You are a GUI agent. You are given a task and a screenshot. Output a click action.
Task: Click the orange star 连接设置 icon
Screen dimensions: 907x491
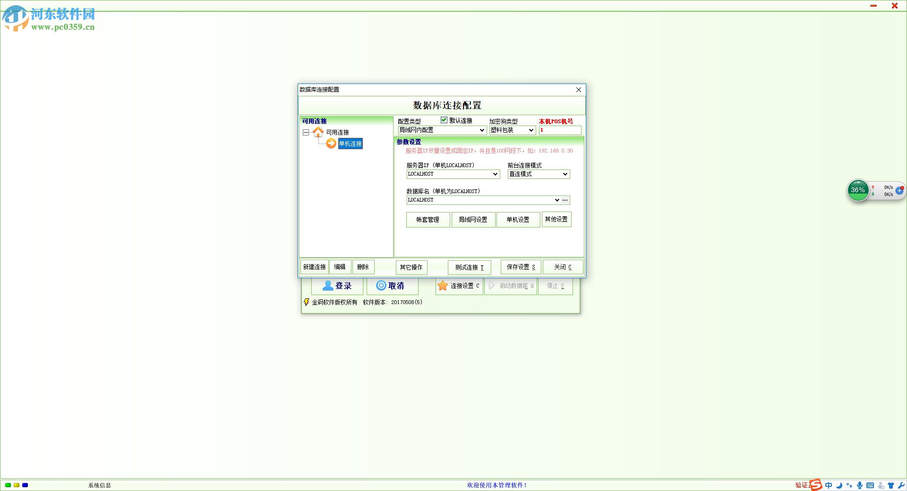(x=443, y=286)
